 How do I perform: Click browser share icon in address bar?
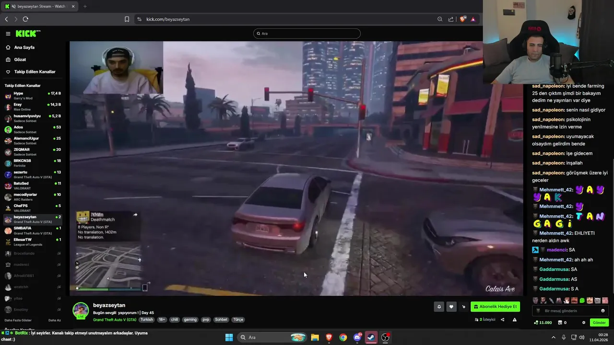coord(451,19)
